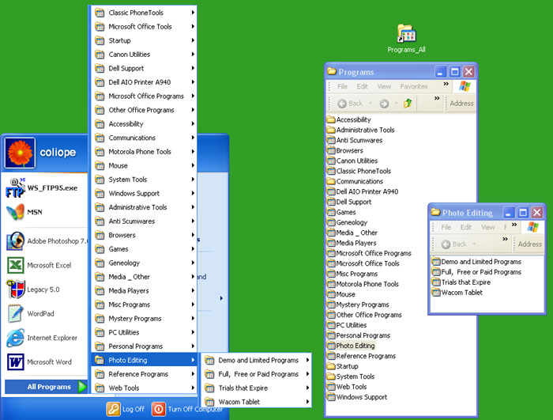Open File menu in Photo Editing window
Screen dimensions: 553x420
pos(446,228)
